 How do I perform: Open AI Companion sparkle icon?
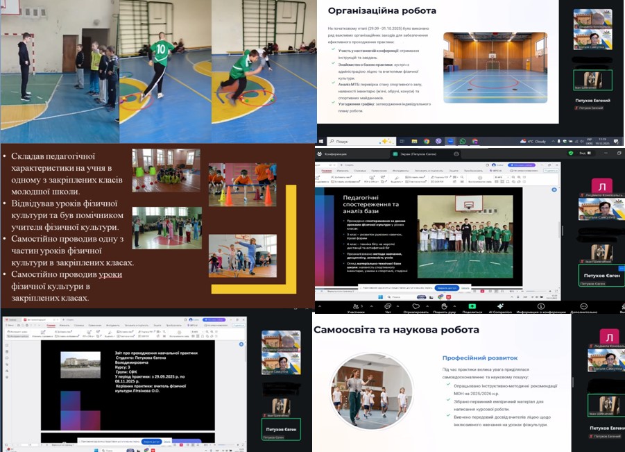[500, 305]
